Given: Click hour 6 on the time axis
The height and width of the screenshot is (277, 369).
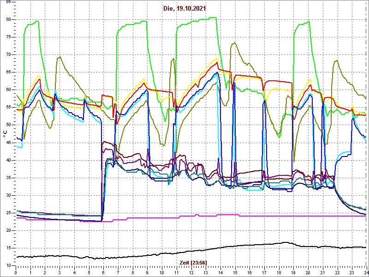Looking at the screenshot, I should [x=103, y=273].
